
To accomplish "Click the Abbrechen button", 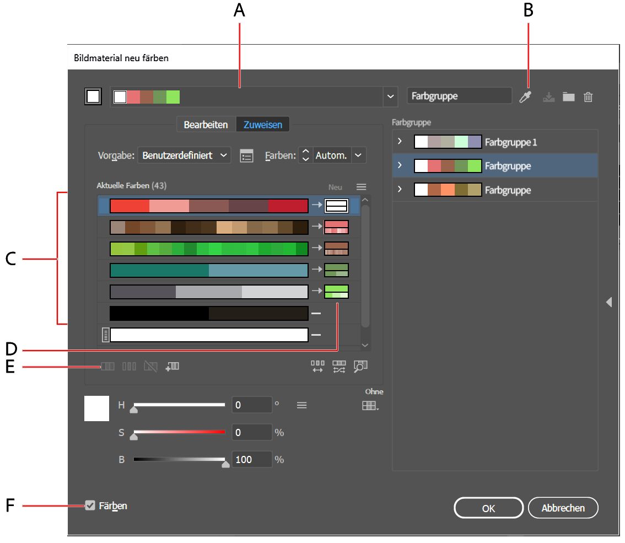I will [x=563, y=508].
